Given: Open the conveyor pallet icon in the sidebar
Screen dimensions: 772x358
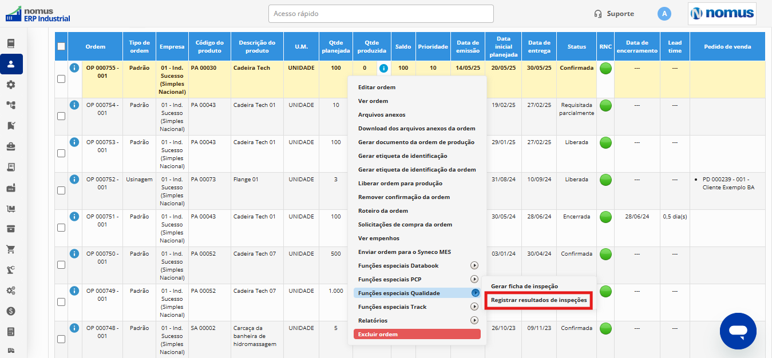Looking at the screenshot, I should click(x=11, y=208).
